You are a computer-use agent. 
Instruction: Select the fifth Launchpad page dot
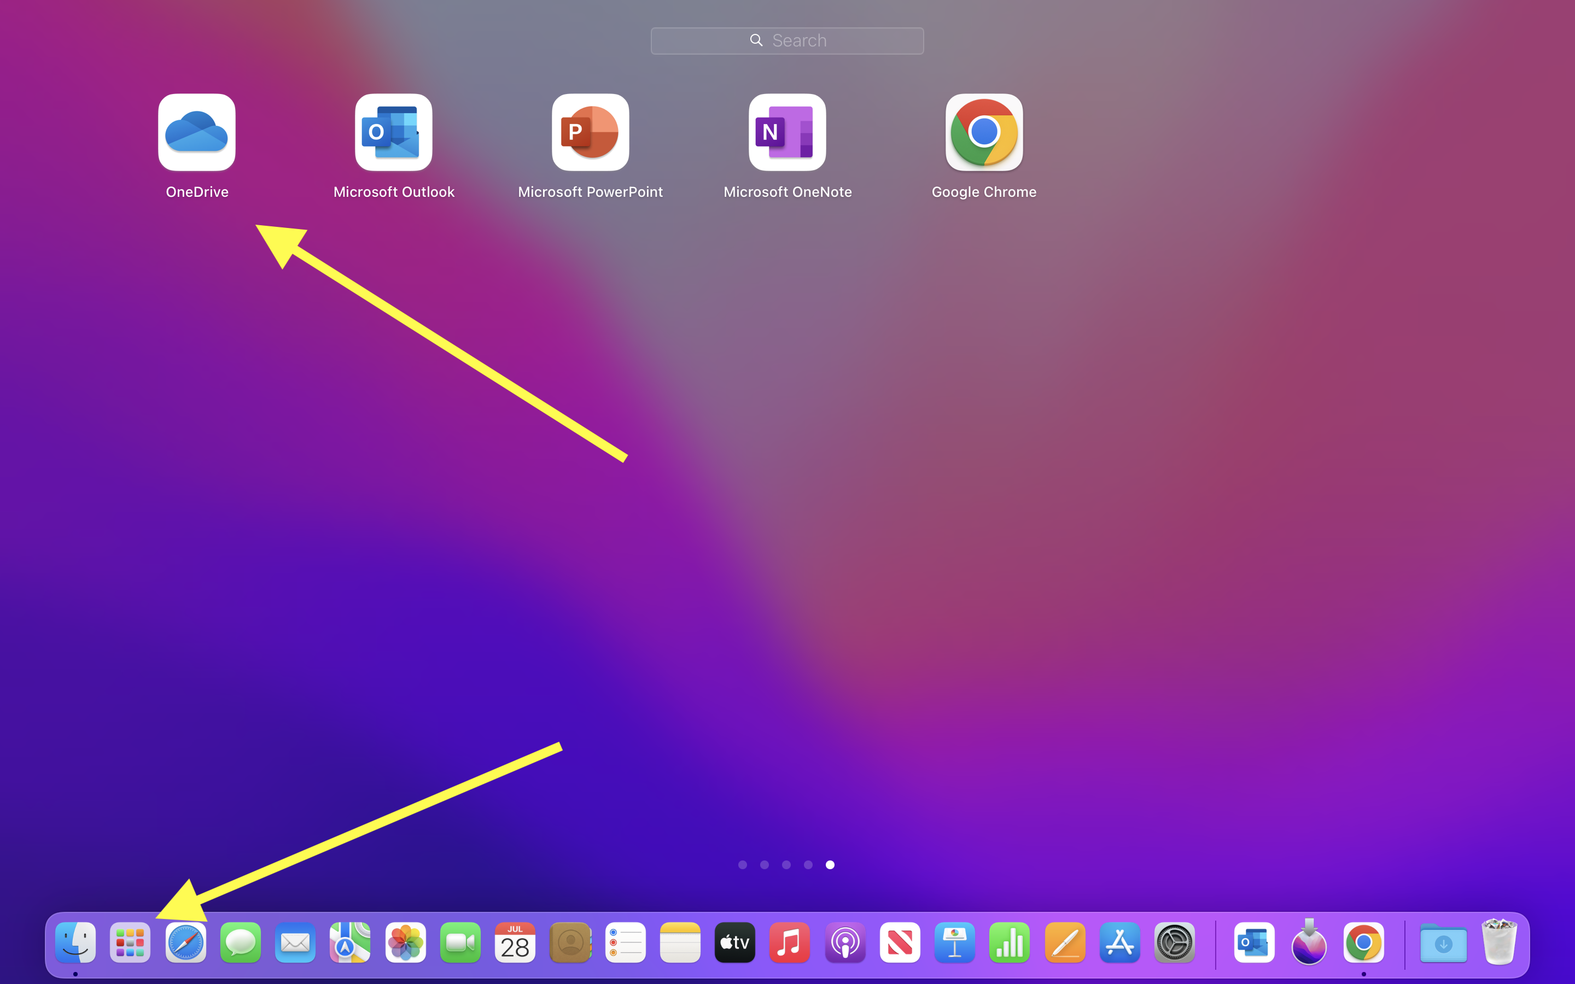tap(830, 865)
